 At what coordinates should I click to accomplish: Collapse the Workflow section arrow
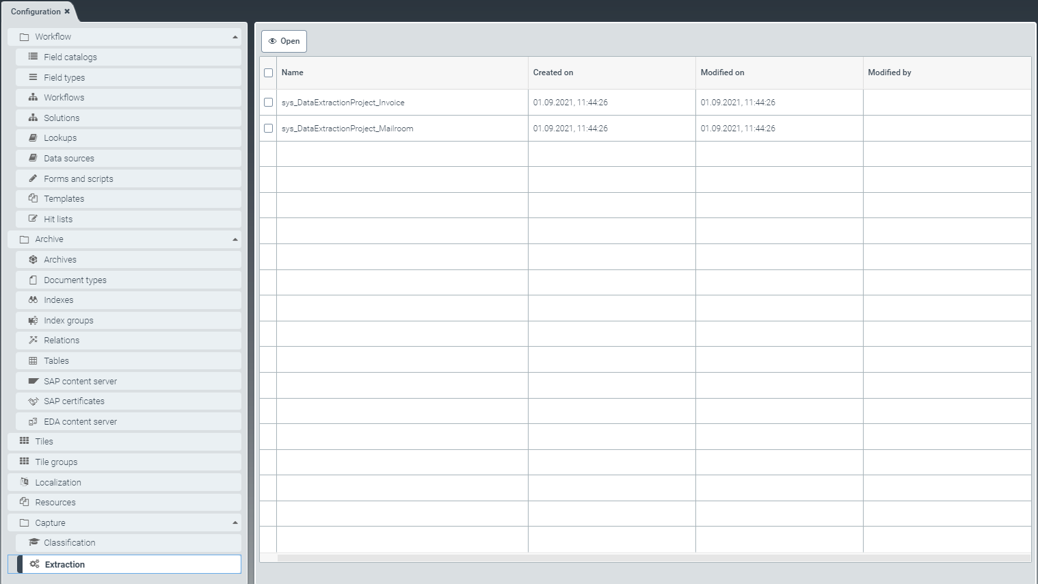pos(235,37)
